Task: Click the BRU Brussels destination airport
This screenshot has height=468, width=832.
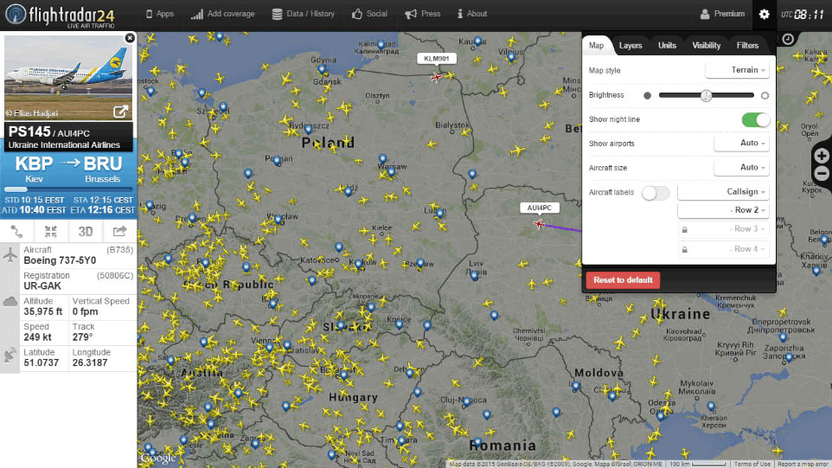Action: tap(103, 170)
